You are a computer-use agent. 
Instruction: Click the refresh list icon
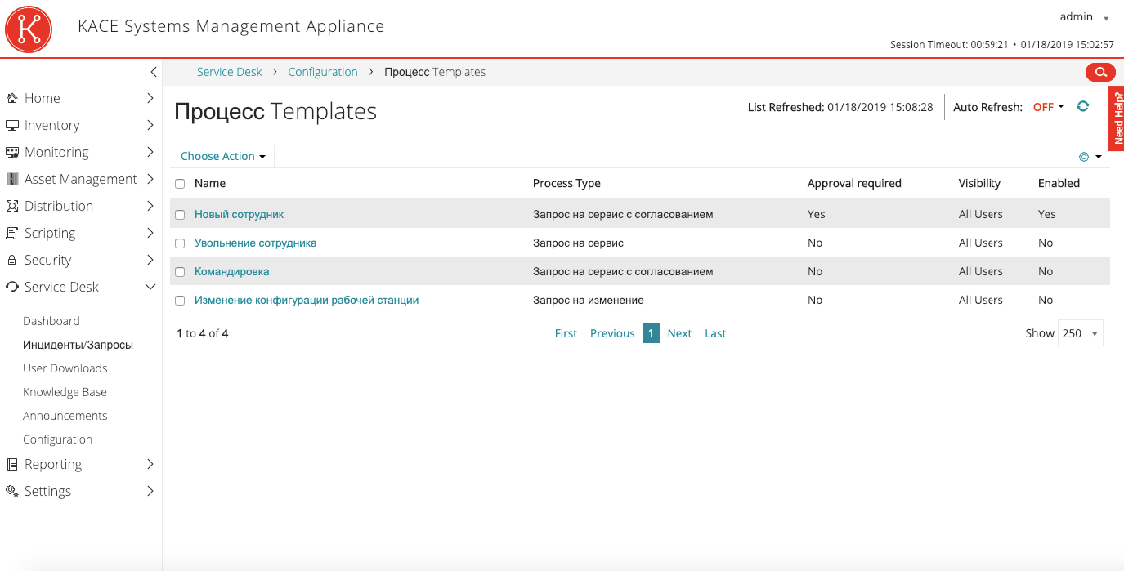pyautogui.click(x=1083, y=106)
